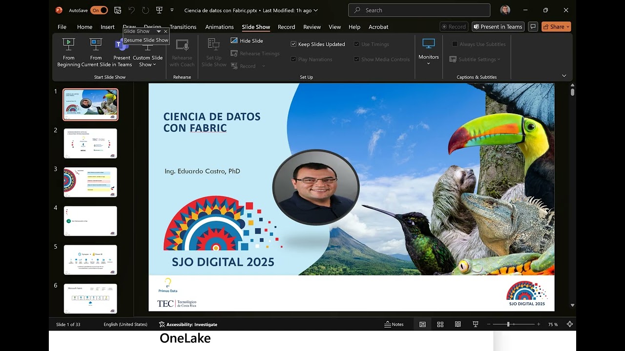Open the user account picture

(505, 10)
